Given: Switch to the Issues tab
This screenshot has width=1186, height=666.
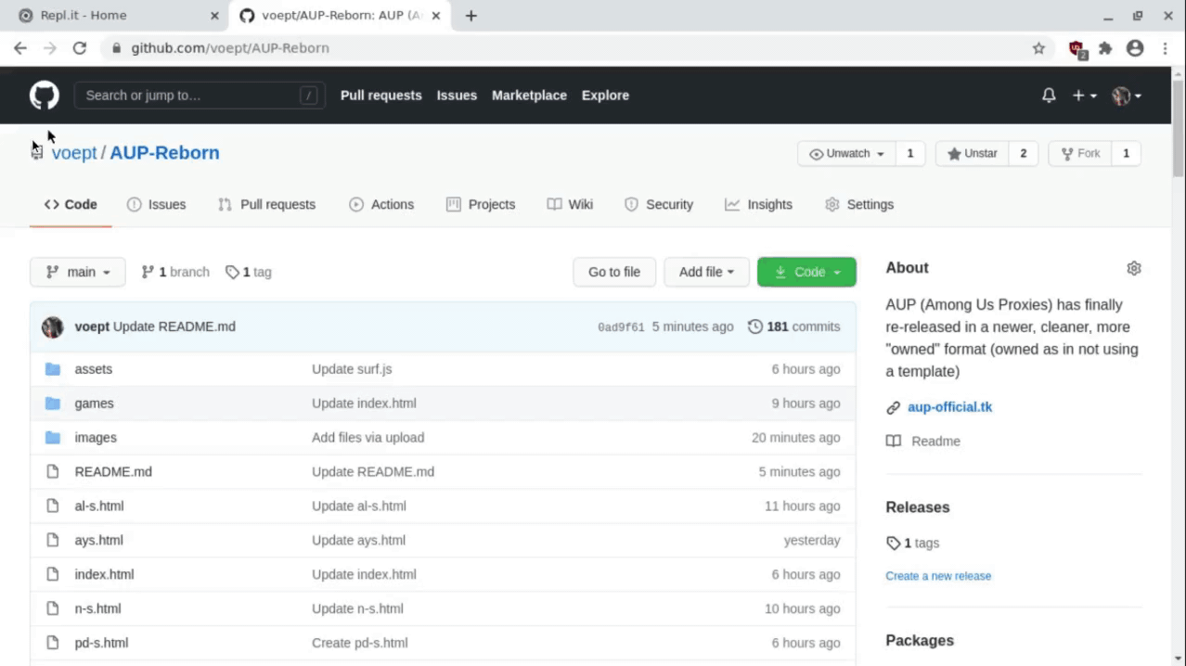Looking at the screenshot, I should 156,205.
